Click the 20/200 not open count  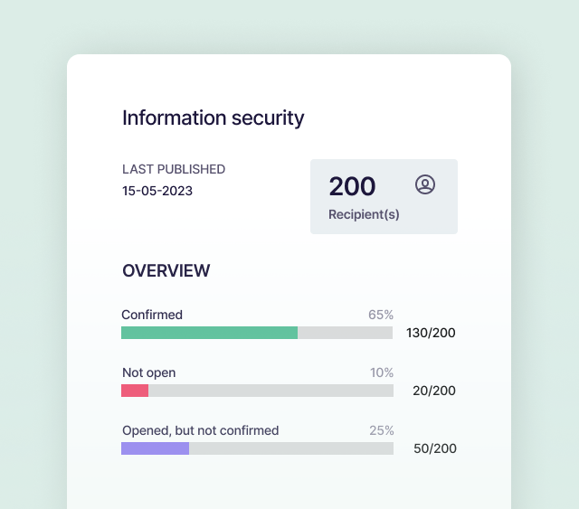tap(434, 391)
